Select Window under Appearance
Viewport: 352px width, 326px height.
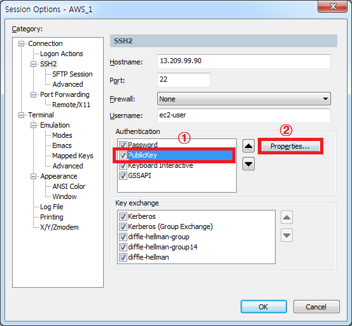[x=65, y=196]
